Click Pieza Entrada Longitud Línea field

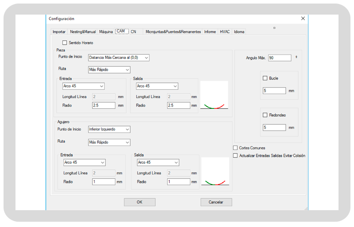pyautogui.click(x=104, y=96)
